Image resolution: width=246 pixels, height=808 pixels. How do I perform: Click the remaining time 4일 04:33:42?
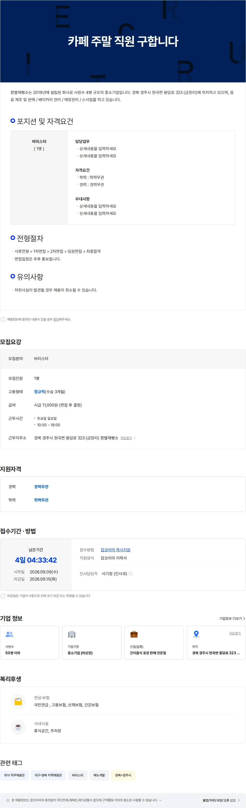coord(36,560)
